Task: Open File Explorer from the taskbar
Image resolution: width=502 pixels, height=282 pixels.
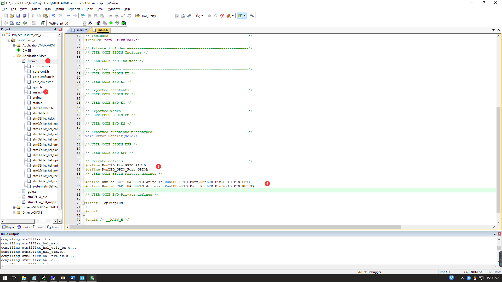Action: click(24, 278)
